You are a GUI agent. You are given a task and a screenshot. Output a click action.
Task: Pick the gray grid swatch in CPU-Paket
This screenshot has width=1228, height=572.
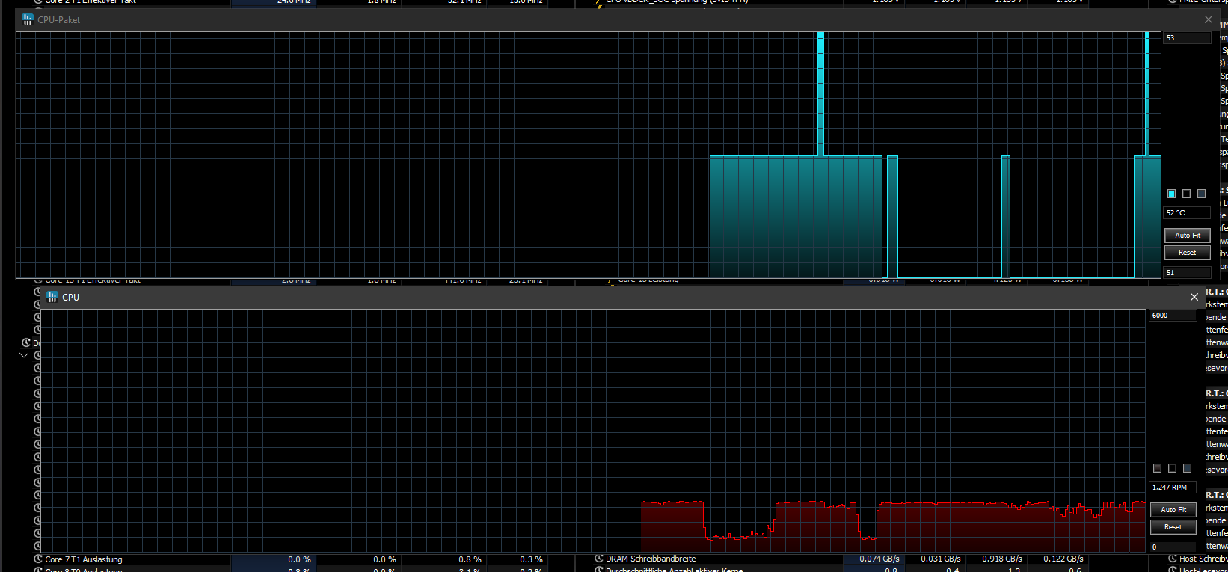(x=1201, y=194)
